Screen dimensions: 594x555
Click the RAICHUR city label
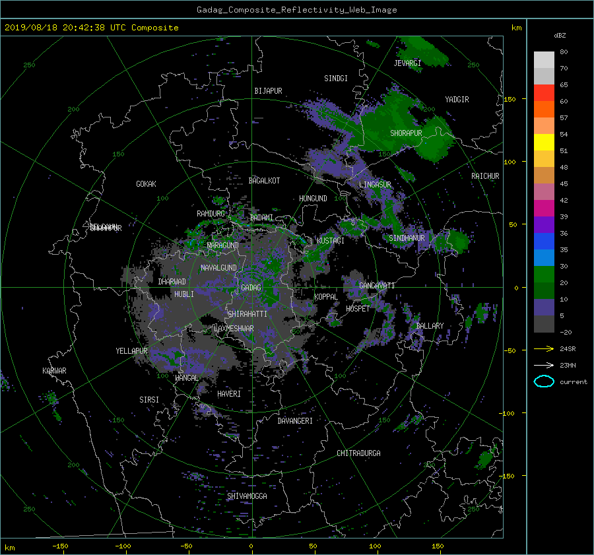pyautogui.click(x=485, y=176)
